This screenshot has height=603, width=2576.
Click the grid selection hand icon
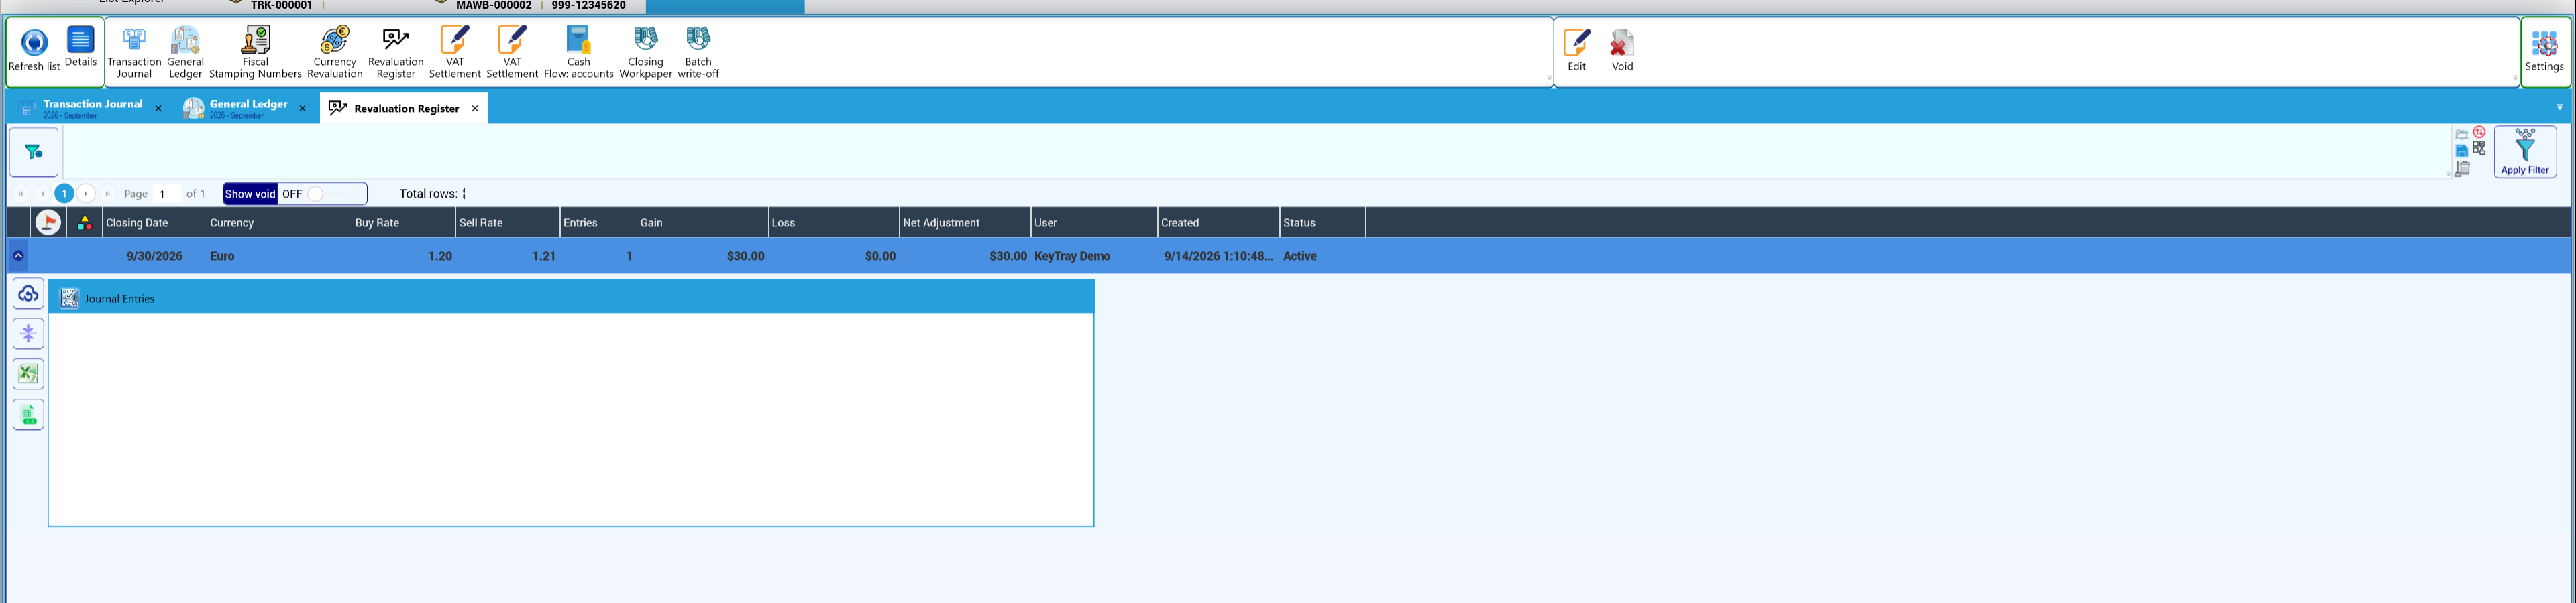pos(2479,148)
